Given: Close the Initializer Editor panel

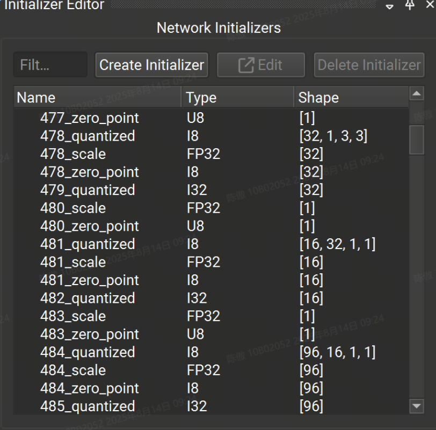Looking at the screenshot, I should pyautogui.click(x=430, y=4).
